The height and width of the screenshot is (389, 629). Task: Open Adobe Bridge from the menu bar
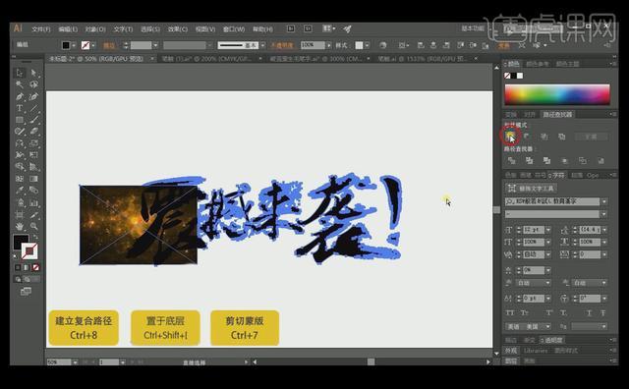(291, 28)
